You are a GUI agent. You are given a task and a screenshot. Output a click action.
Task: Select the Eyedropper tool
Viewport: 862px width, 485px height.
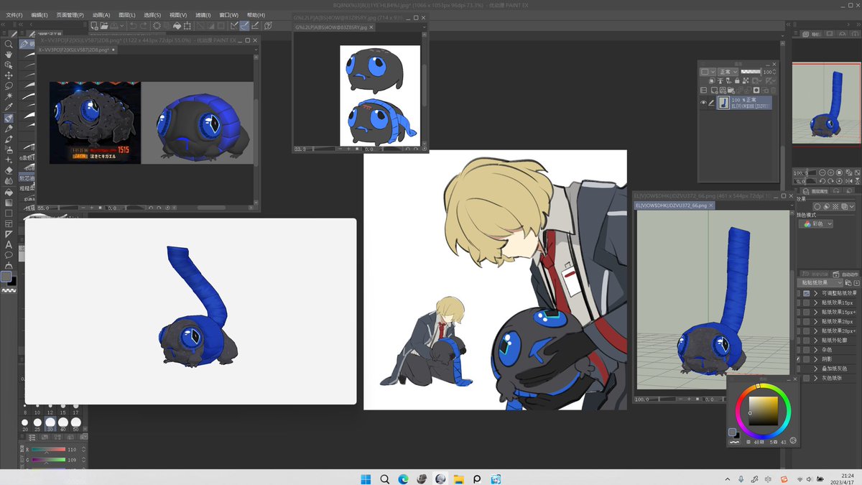click(x=9, y=107)
